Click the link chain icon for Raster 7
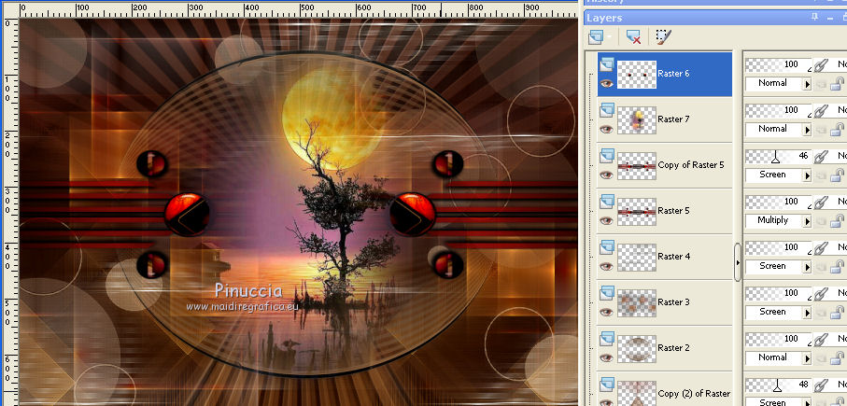Viewport: 847px width, 406px height. 821,111
